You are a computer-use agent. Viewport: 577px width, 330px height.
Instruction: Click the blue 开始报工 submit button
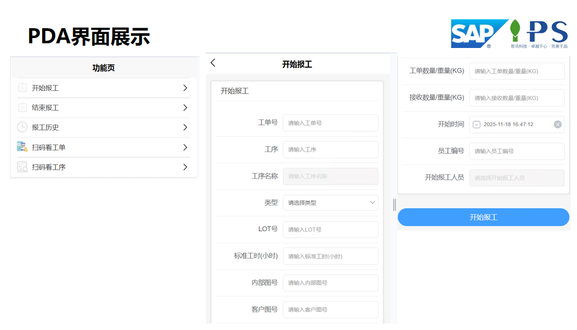(x=483, y=217)
